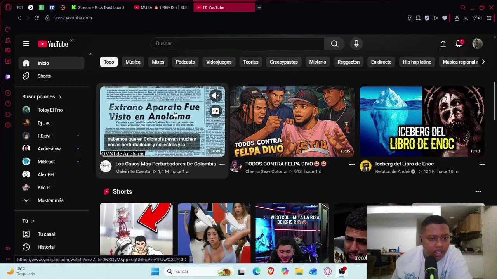The image size is (497, 279).
Task: Open Windows Start menu
Action: click(x=155, y=271)
